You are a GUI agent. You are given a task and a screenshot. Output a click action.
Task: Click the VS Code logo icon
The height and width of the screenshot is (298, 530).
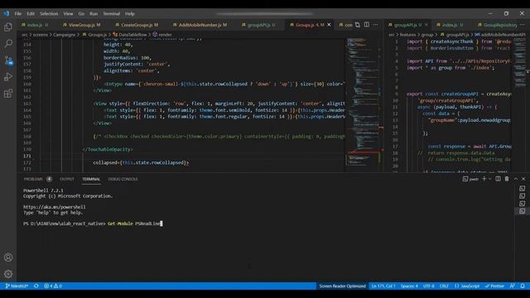(6, 13)
